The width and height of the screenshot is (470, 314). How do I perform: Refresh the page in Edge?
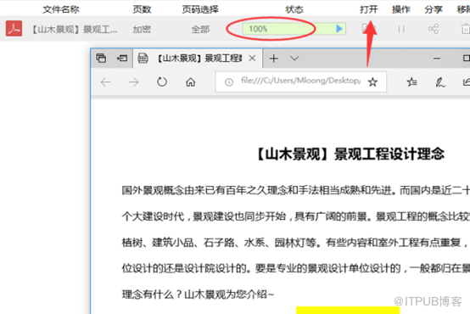(x=162, y=81)
